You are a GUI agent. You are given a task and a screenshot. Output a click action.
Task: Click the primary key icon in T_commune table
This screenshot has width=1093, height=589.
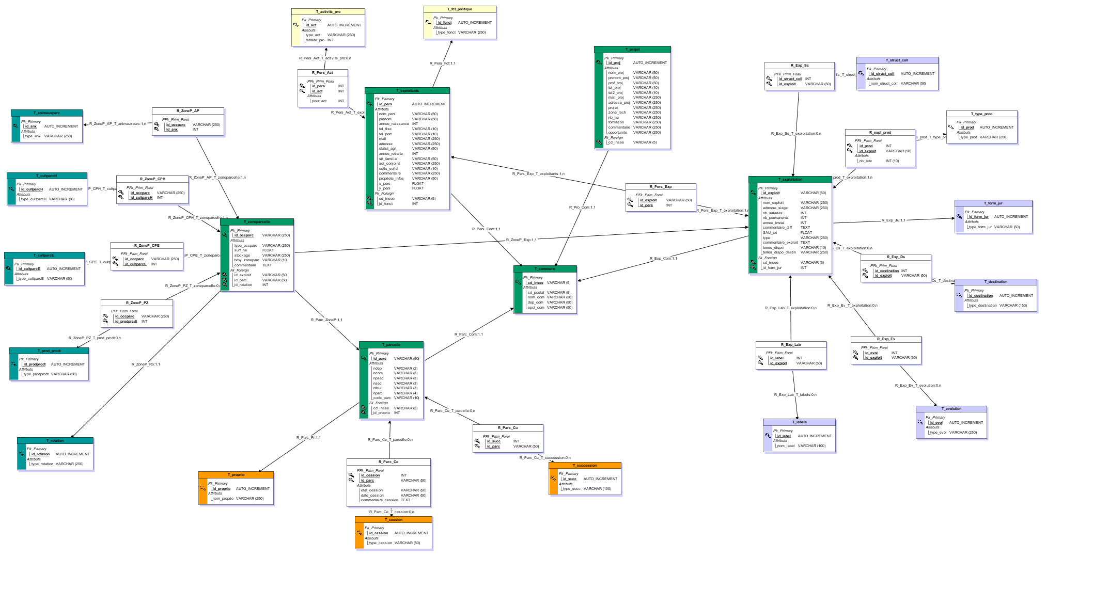518,282
